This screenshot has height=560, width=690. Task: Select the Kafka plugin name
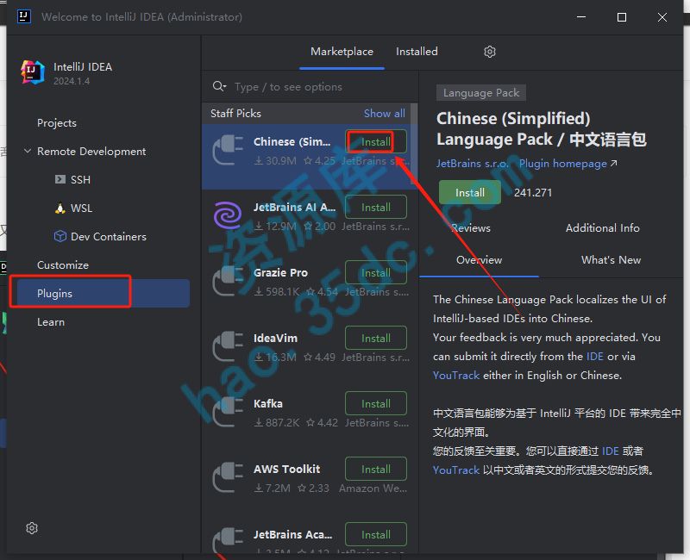[x=267, y=403]
